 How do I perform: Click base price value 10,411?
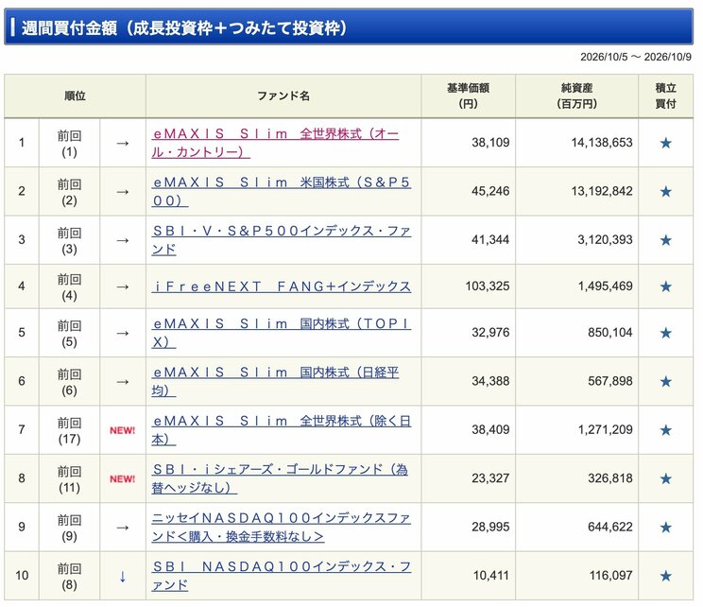tap(491, 575)
